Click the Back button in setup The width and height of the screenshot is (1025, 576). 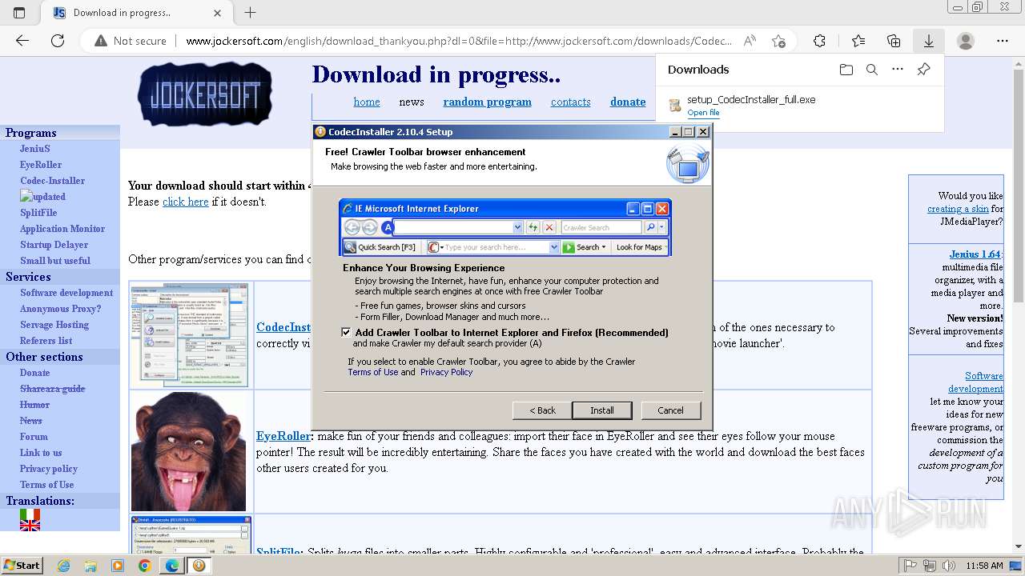542,410
